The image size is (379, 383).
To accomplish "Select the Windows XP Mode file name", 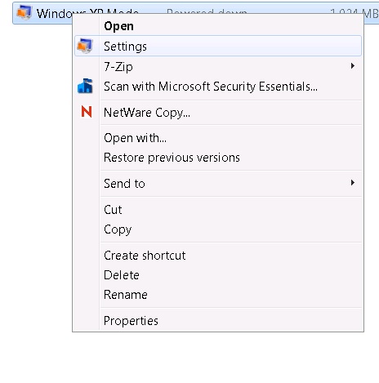I will pyautogui.click(x=87, y=13).
